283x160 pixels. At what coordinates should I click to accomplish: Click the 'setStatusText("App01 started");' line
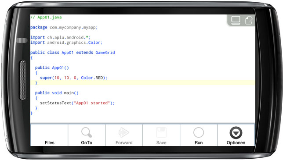coord(77,103)
